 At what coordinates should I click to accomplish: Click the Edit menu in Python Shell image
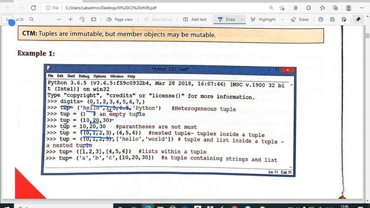pos(60,76)
